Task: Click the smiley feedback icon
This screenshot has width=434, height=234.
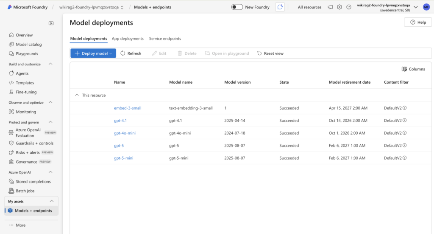Action: pos(349,7)
